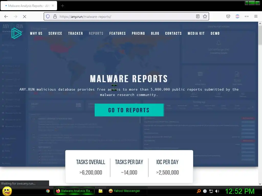Open the network tray icon
The image size is (262, 196).
tap(211, 191)
